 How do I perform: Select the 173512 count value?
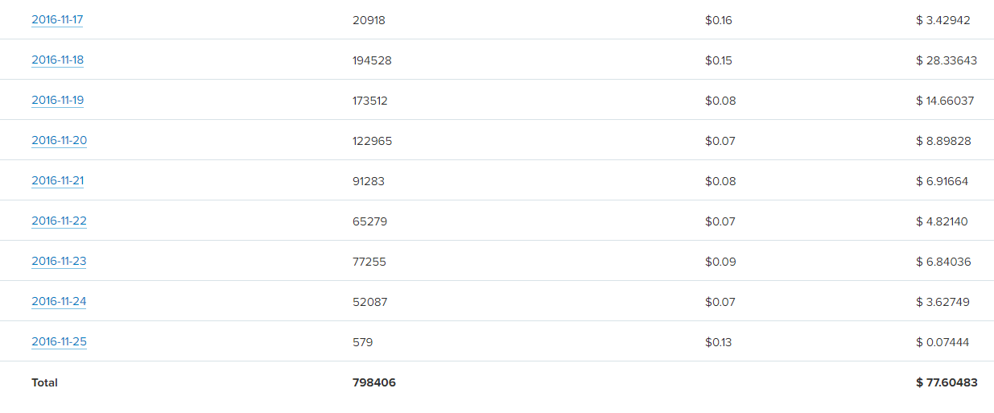pyautogui.click(x=370, y=101)
